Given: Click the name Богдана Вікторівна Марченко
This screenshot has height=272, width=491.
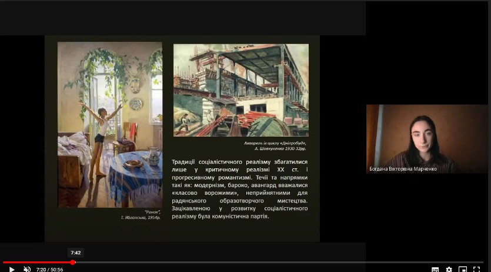Looking at the screenshot, I should point(403,169).
